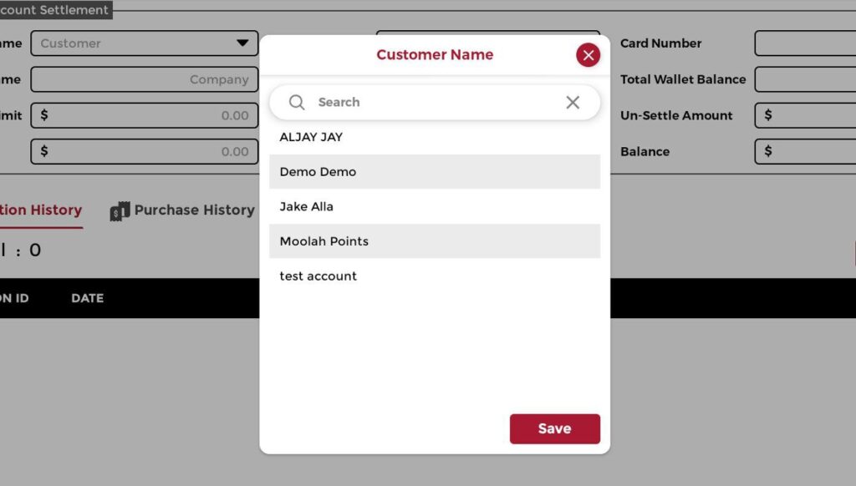Expand the Customer dropdown arrow
Viewport: 856px width, 486px height.
pos(242,43)
